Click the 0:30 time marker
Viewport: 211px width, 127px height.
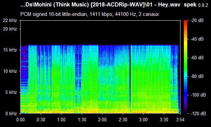(x=41, y=120)
